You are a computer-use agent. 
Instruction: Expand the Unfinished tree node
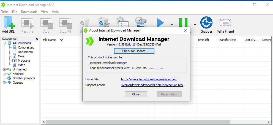pyautogui.click(x=4, y=69)
